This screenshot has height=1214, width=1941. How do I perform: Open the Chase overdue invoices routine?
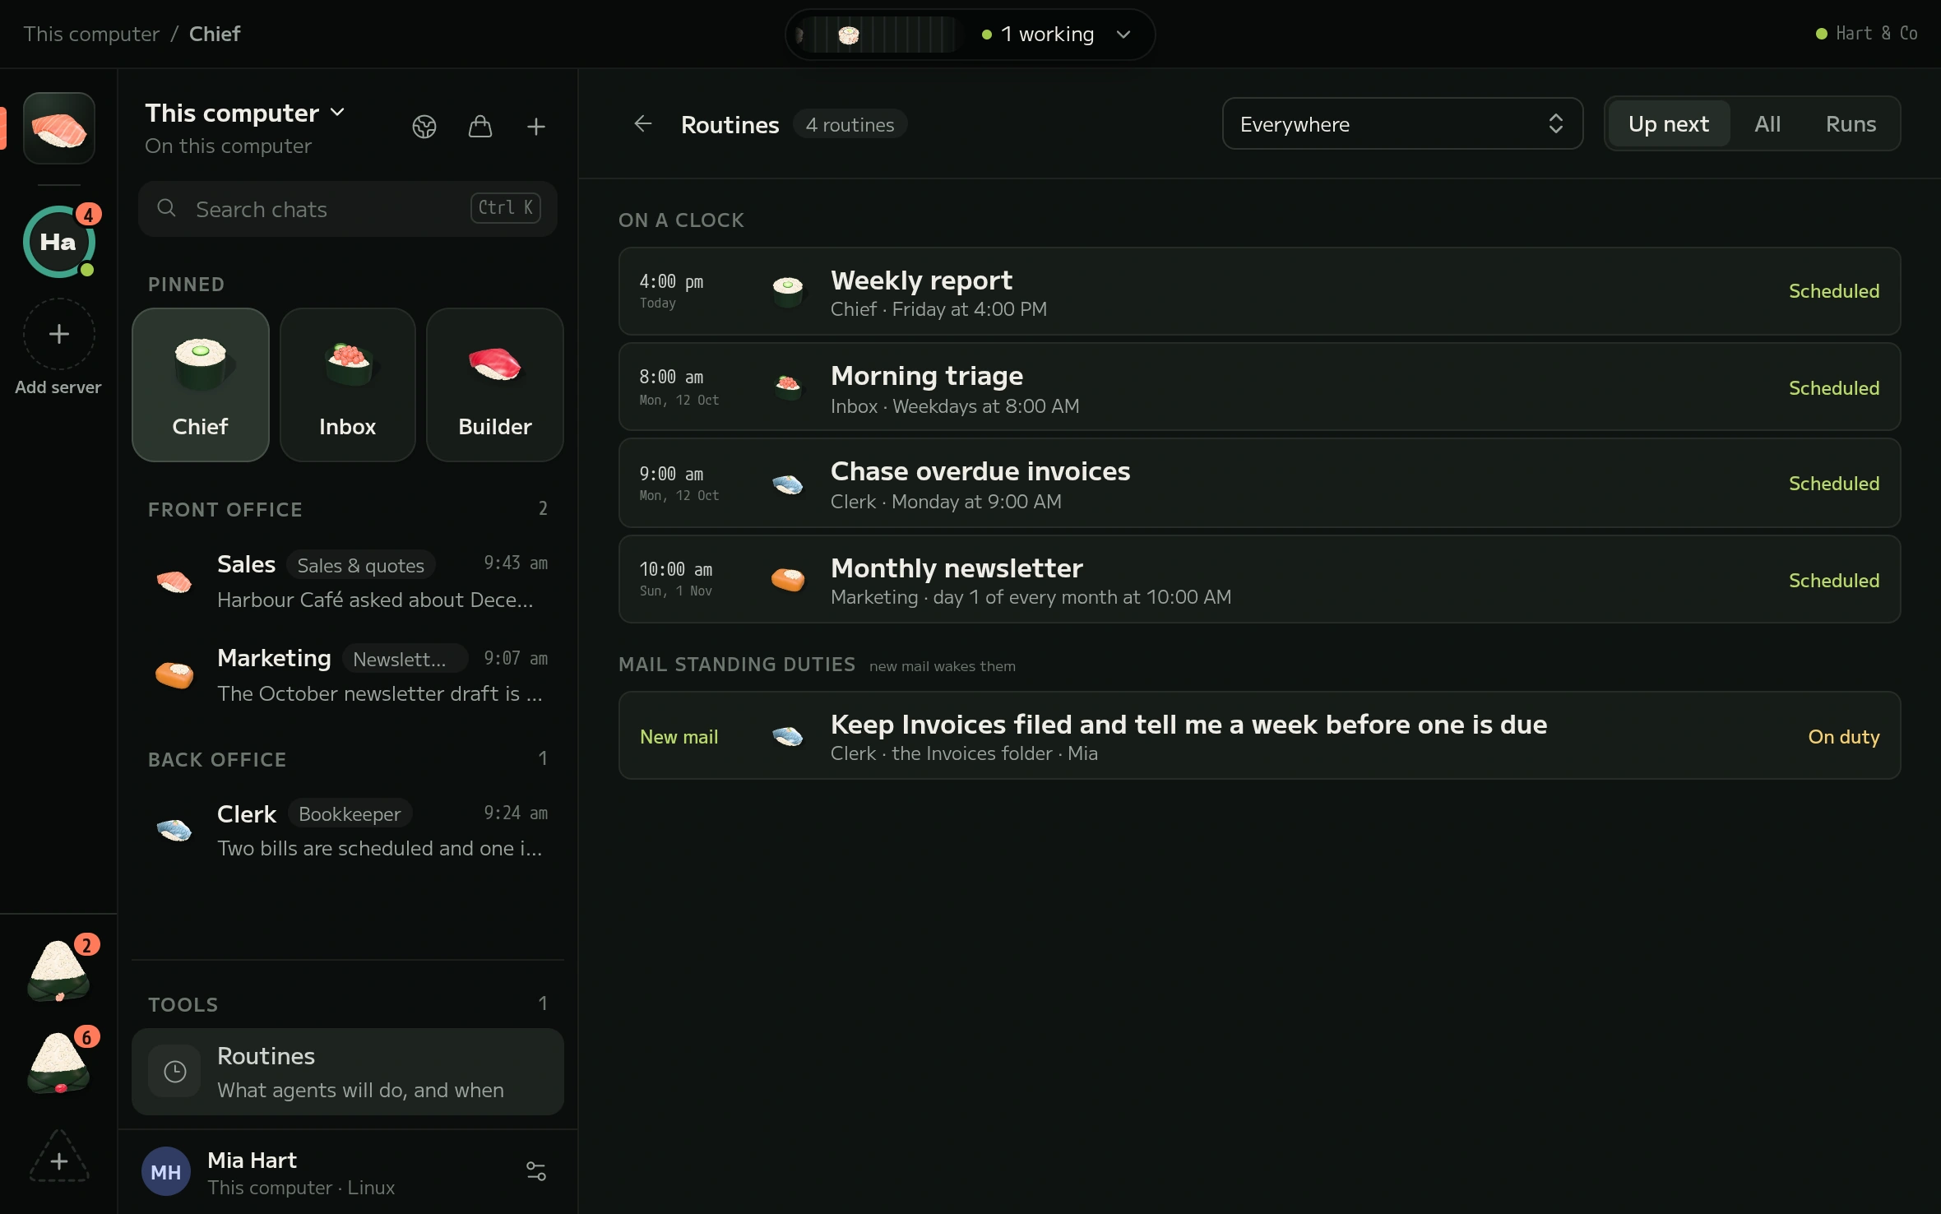[1259, 483]
